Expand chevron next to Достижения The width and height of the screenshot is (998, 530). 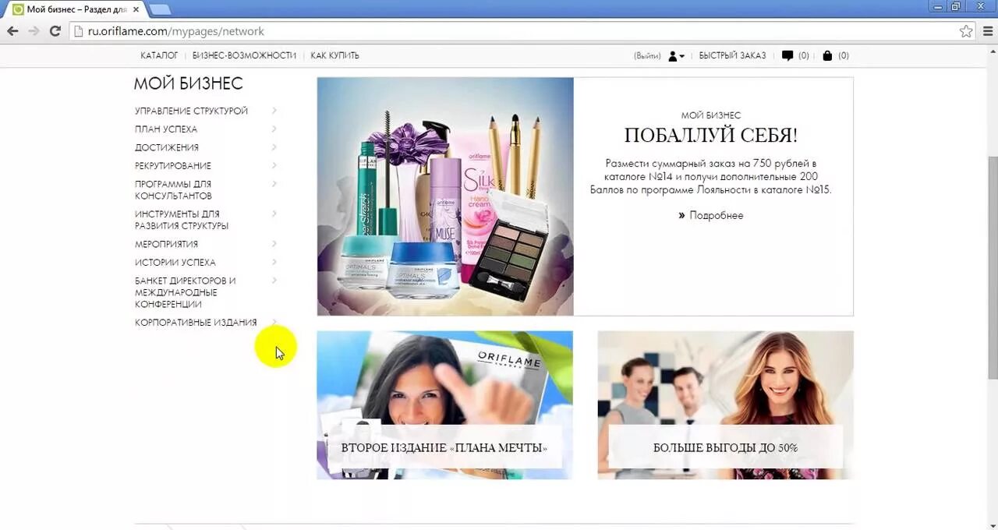(274, 147)
